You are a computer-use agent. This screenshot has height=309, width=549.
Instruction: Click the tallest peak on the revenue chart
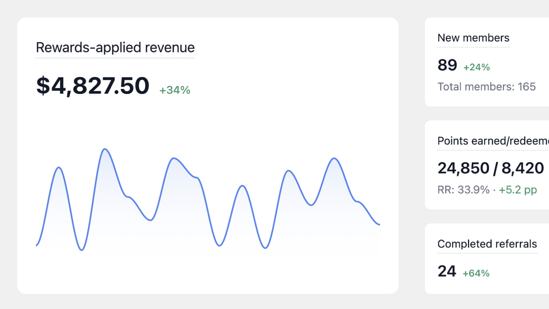(105, 149)
